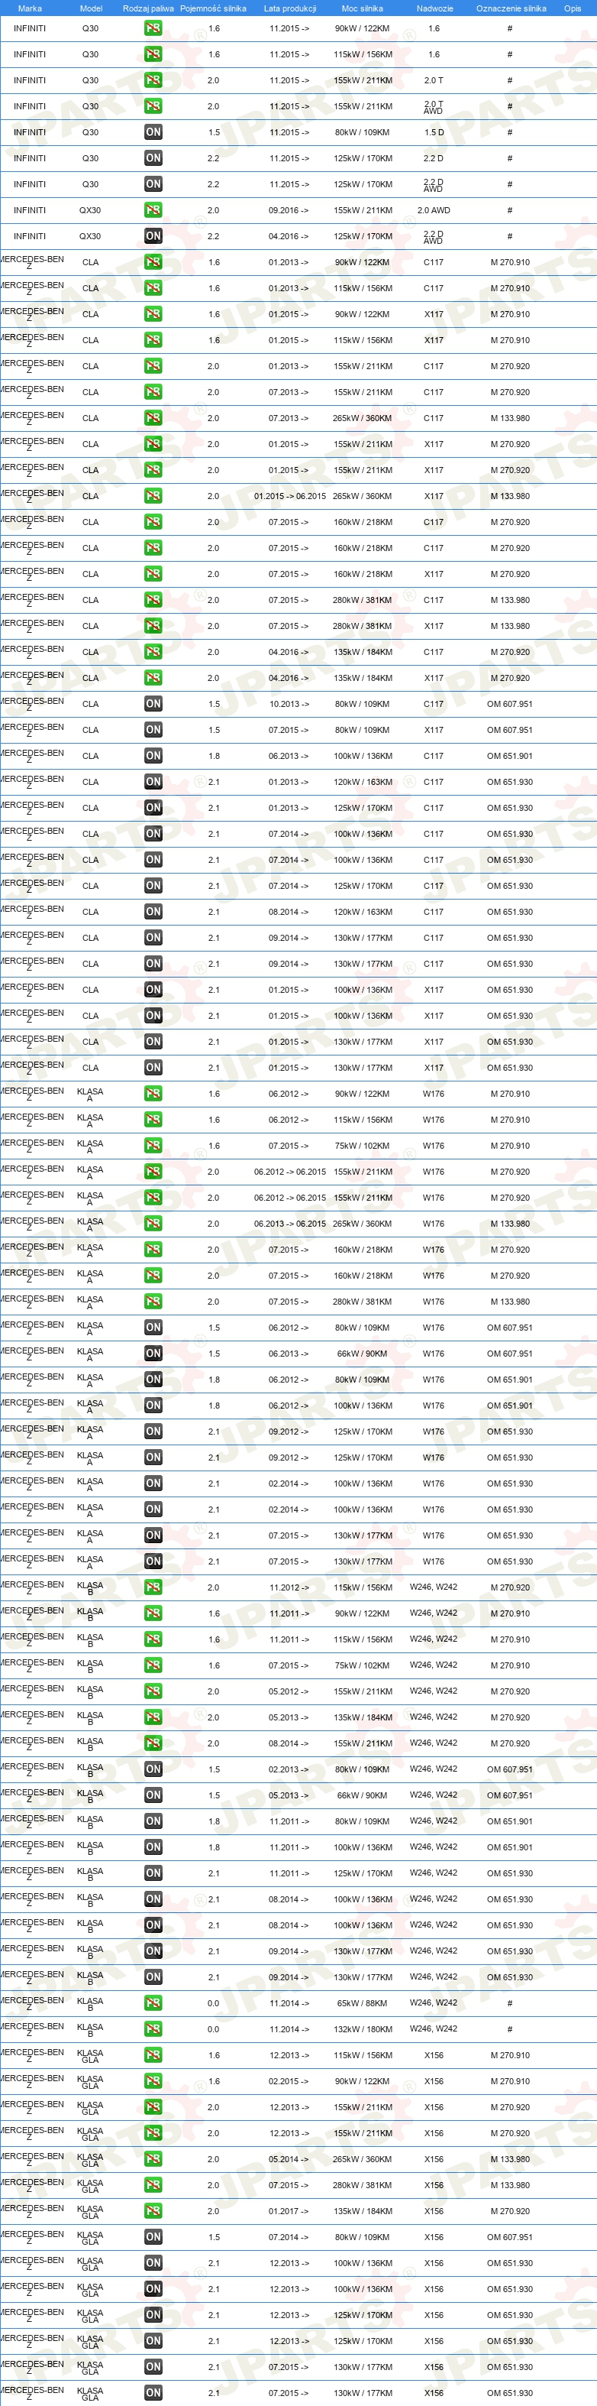Click the Nadwozie column header
The image size is (597, 2406).
click(x=434, y=8)
